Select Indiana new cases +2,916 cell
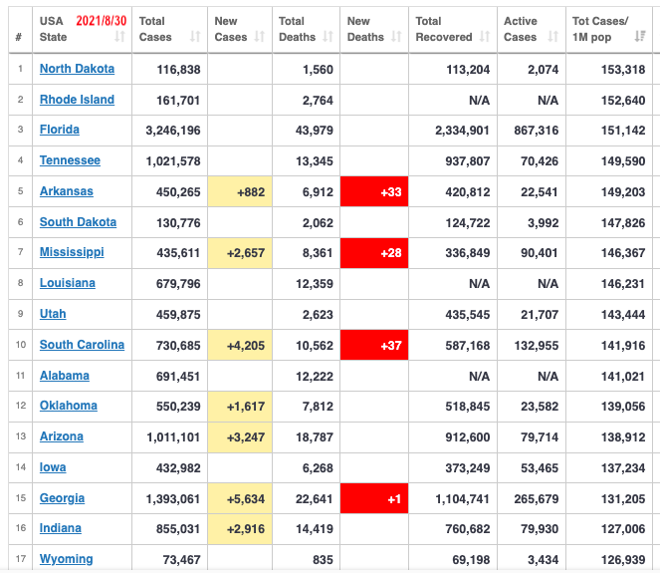 coord(240,529)
